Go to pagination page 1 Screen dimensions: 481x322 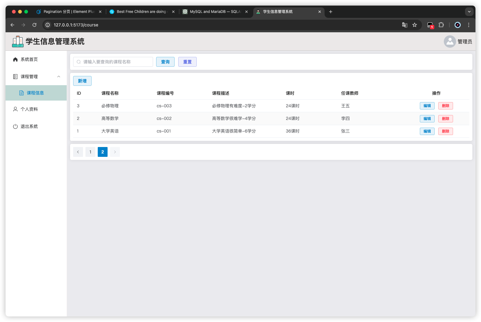point(90,152)
